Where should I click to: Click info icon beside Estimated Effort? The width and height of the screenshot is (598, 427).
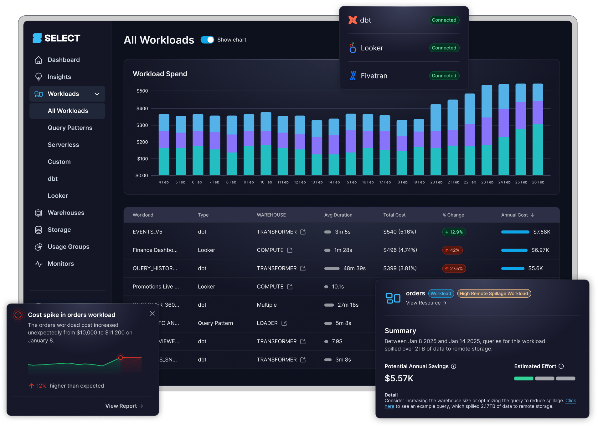tap(561, 366)
